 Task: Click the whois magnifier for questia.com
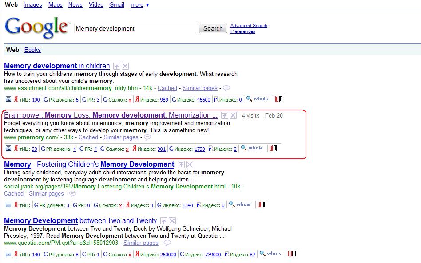point(262,253)
